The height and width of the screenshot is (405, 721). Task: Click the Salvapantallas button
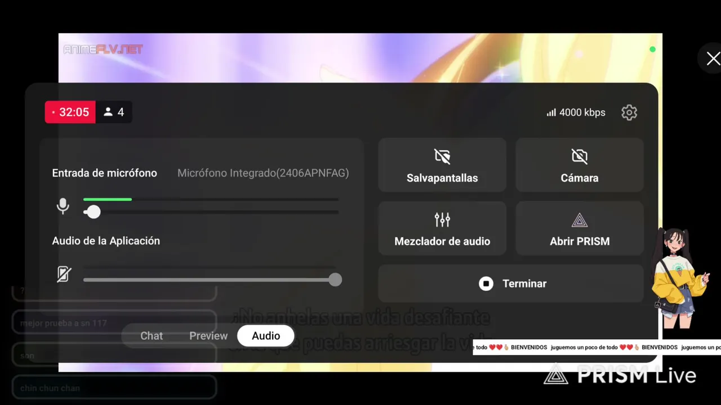pyautogui.click(x=442, y=165)
